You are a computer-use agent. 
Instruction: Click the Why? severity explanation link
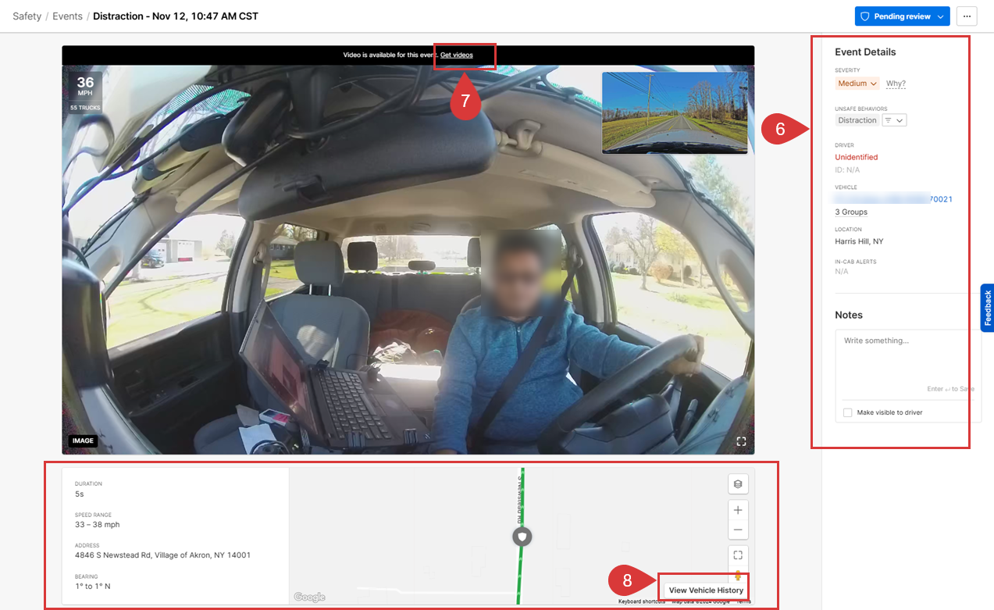point(896,84)
